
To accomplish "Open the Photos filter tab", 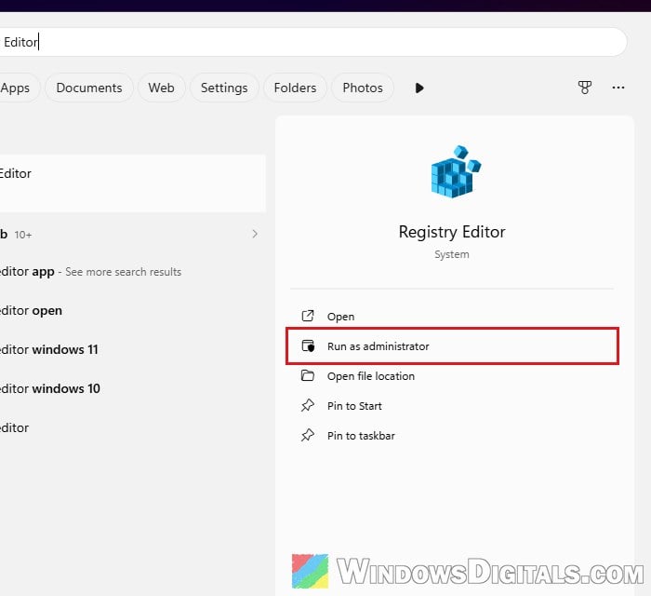I will (x=363, y=88).
